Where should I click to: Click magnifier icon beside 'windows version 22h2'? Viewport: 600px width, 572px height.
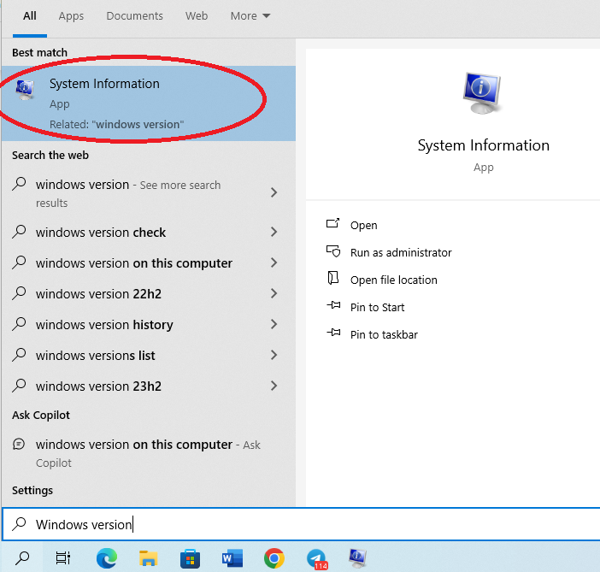19,293
